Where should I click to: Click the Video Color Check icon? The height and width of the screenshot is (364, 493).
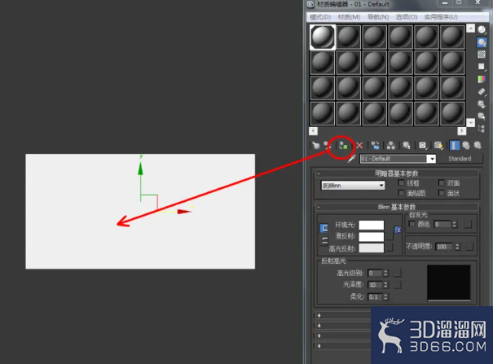pyautogui.click(x=482, y=79)
